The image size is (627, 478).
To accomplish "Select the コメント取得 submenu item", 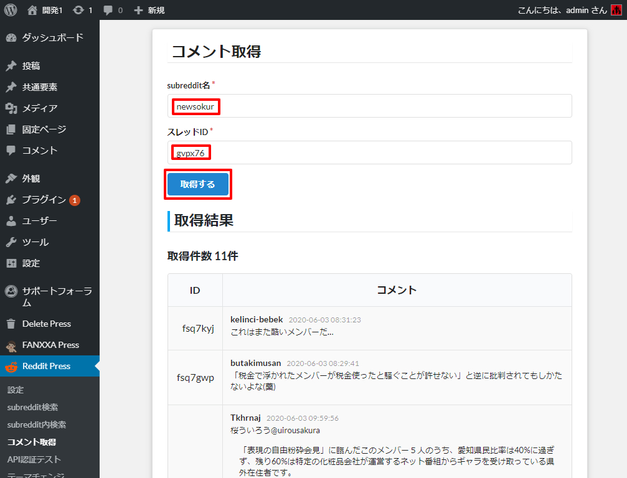I will point(32,442).
